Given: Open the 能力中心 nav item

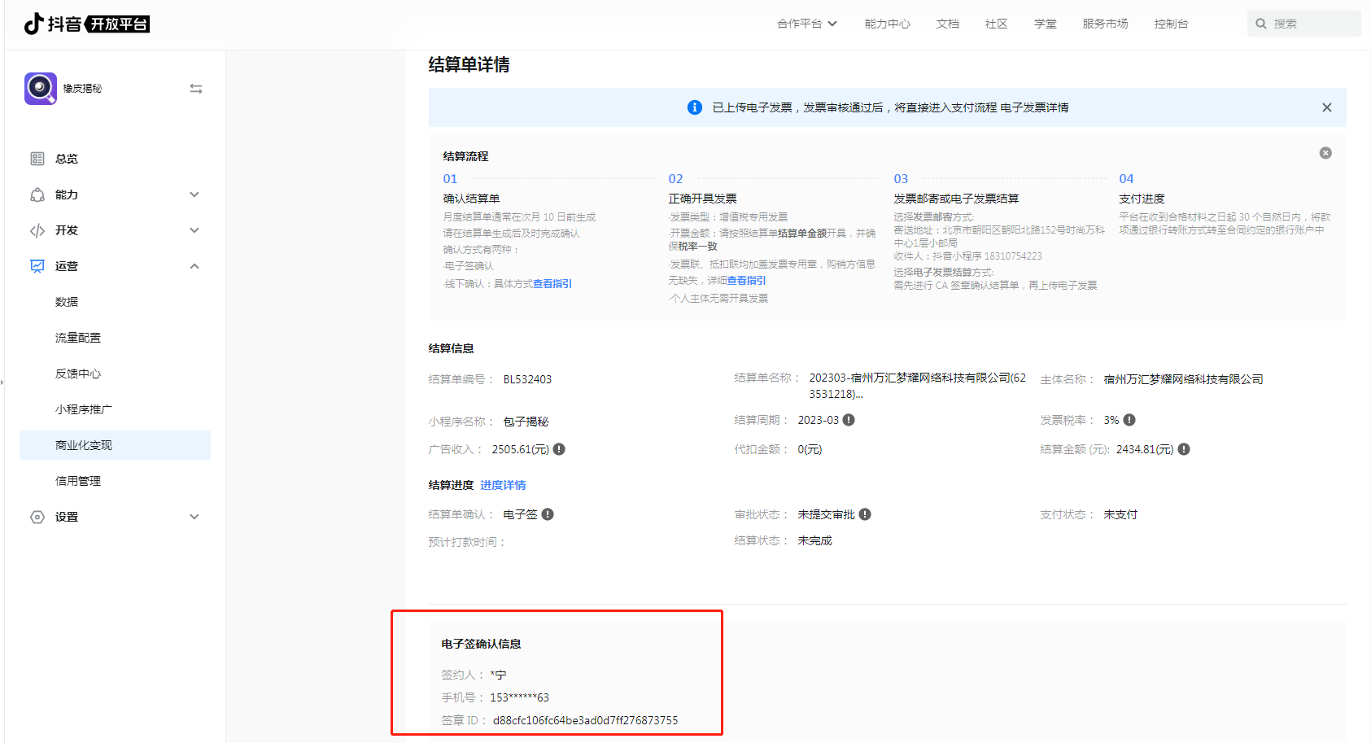Looking at the screenshot, I should pos(887,24).
